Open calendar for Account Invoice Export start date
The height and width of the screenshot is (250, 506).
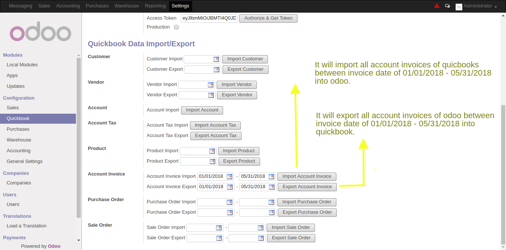230,187
